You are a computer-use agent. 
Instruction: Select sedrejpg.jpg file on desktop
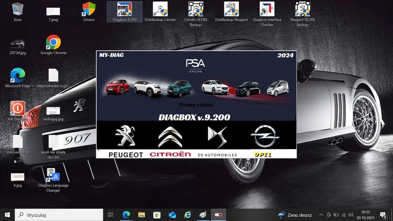(x=53, y=113)
